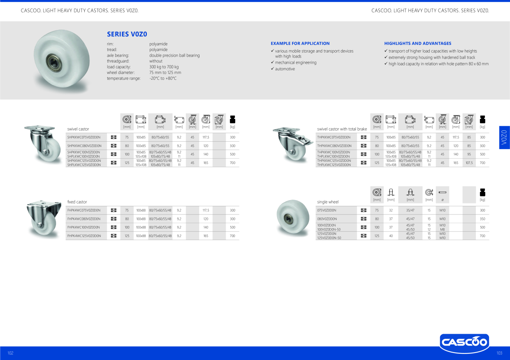Click swivel radius icon in swivel castor table
Image resolution: width=510 pixels, height=360 pixels.
tap(219, 119)
